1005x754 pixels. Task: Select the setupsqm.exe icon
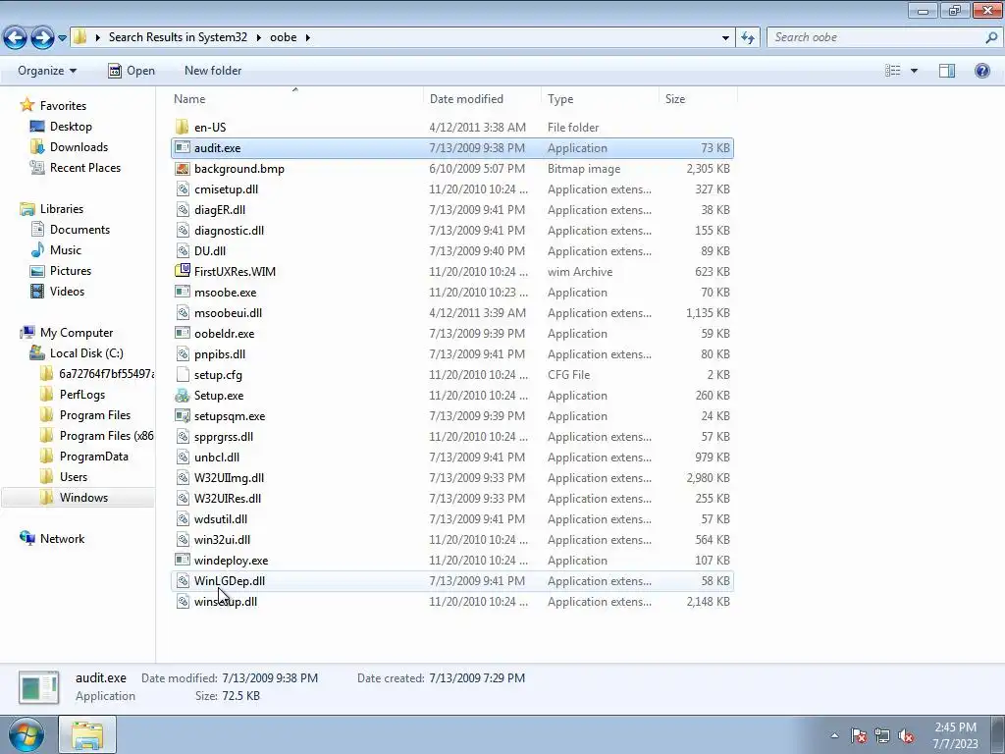[183, 416]
